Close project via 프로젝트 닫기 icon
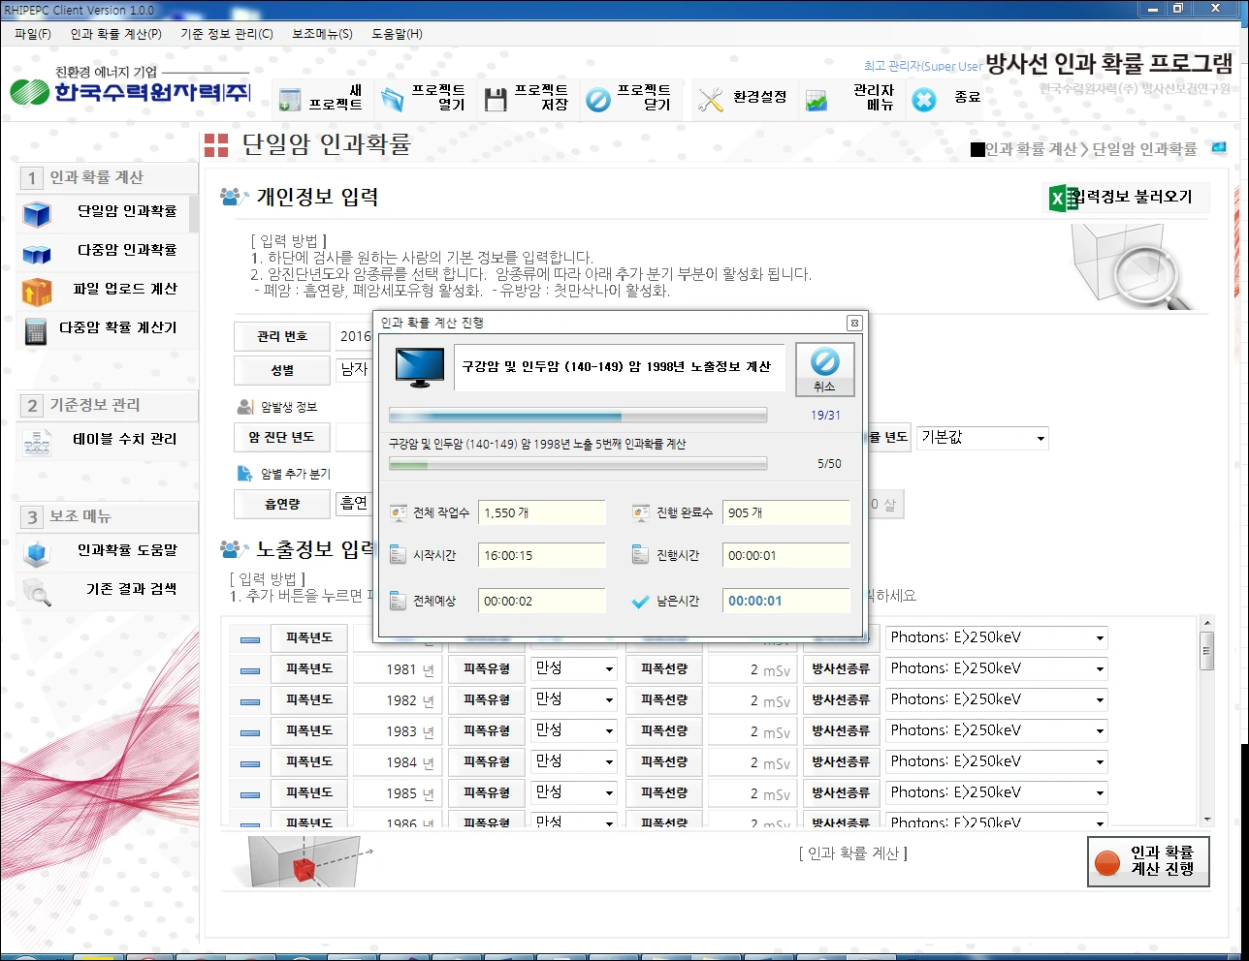Viewport: 1249px width, 961px height. [x=598, y=99]
